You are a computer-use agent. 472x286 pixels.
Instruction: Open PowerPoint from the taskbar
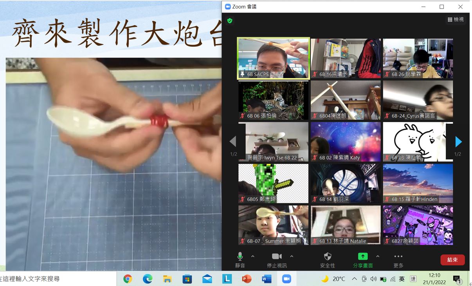pyautogui.click(x=247, y=279)
